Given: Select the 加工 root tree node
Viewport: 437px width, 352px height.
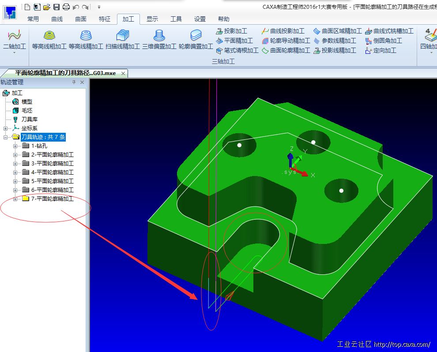Looking at the screenshot, I should 17,93.
